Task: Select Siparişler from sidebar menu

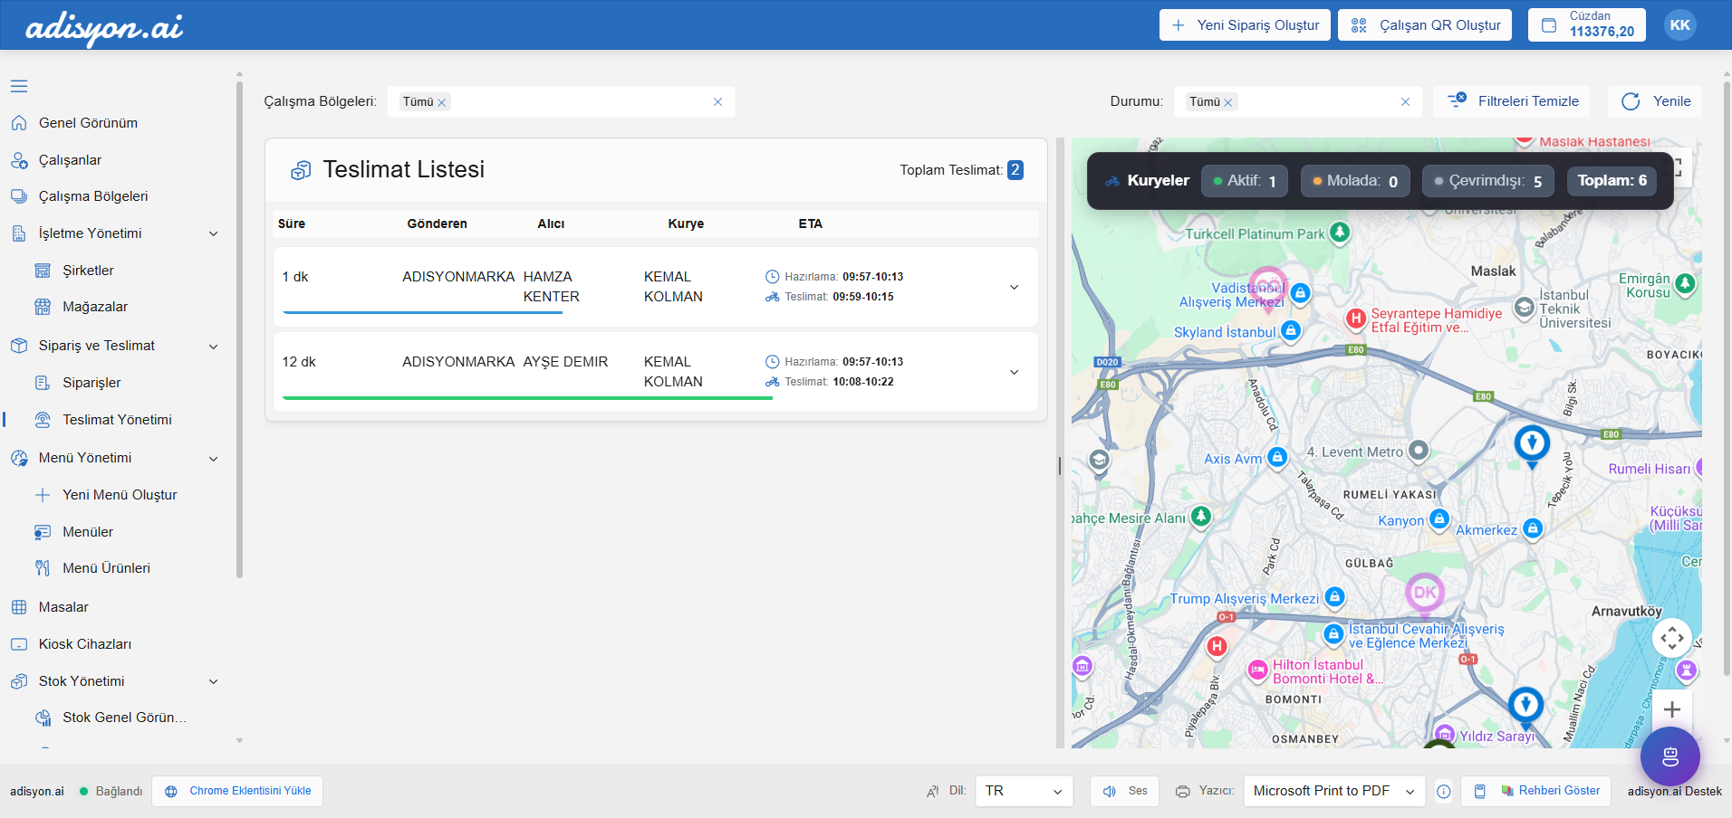Action: pyautogui.click(x=91, y=383)
